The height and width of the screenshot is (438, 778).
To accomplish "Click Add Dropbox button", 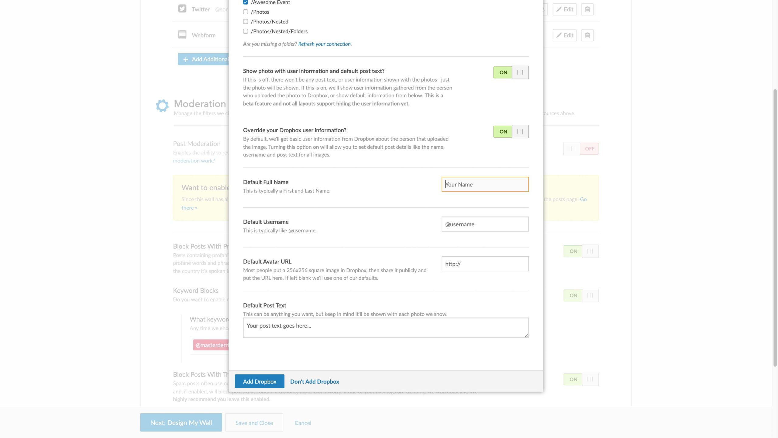I will [x=259, y=381].
